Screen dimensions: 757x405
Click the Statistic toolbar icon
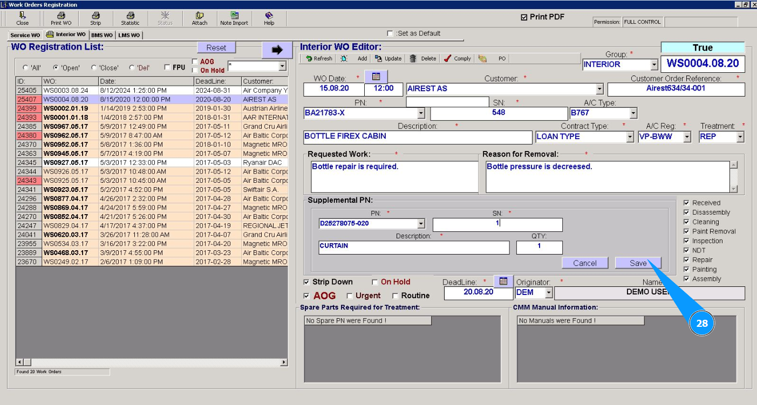click(130, 16)
